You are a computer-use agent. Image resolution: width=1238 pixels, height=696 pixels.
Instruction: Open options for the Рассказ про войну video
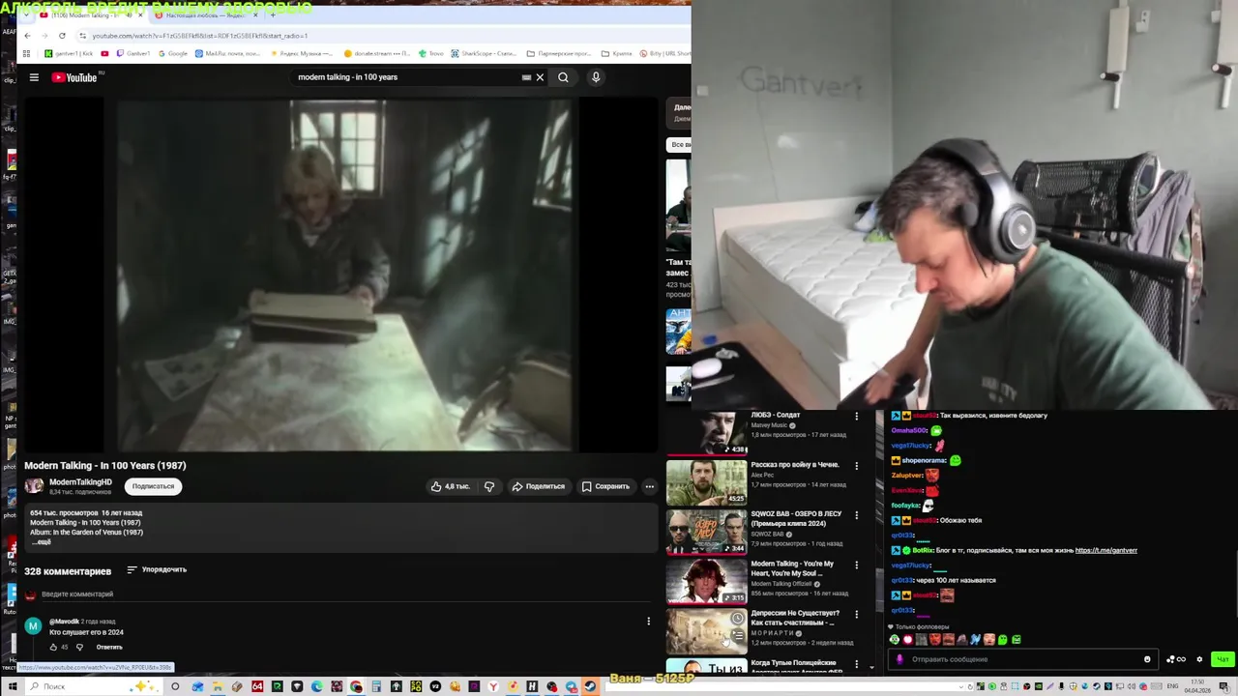click(856, 466)
